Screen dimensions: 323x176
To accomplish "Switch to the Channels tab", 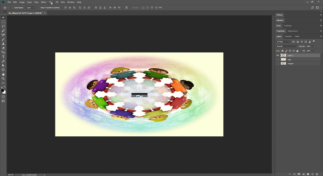I will pos(288,36).
